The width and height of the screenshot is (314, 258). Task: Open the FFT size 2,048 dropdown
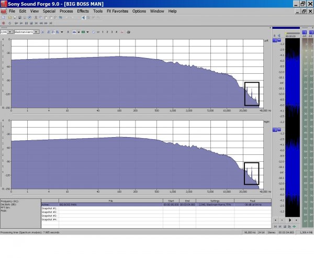(x=10, y=32)
